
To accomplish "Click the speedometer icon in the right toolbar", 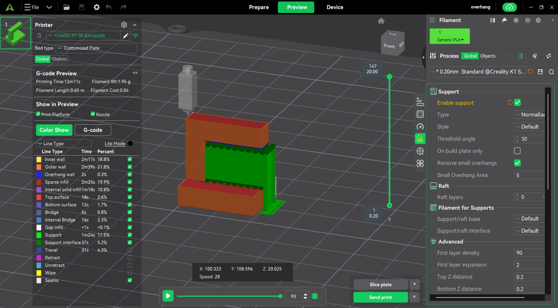I will pyautogui.click(x=420, y=127).
